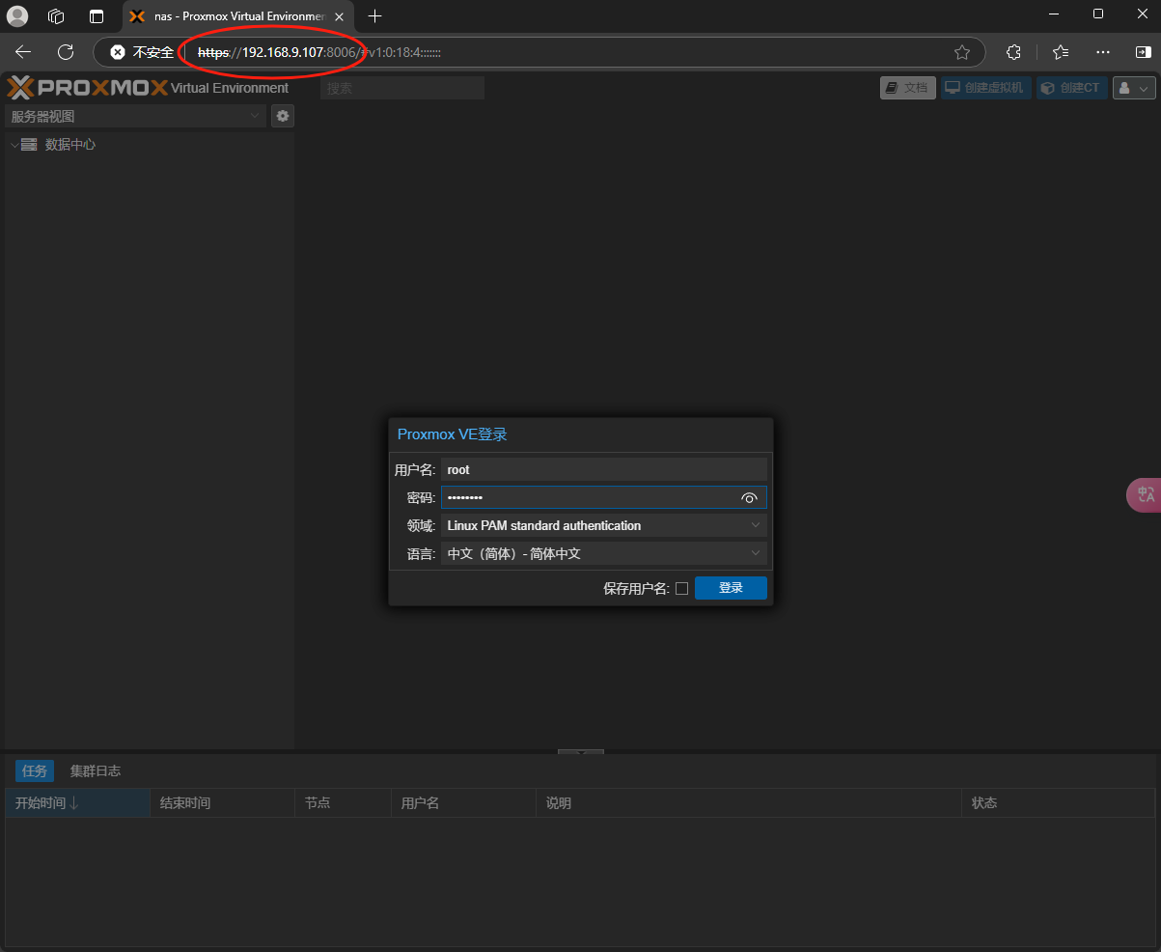Tick the 保存用户名 checkbox
The height and width of the screenshot is (952, 1161).
point(681,588)
